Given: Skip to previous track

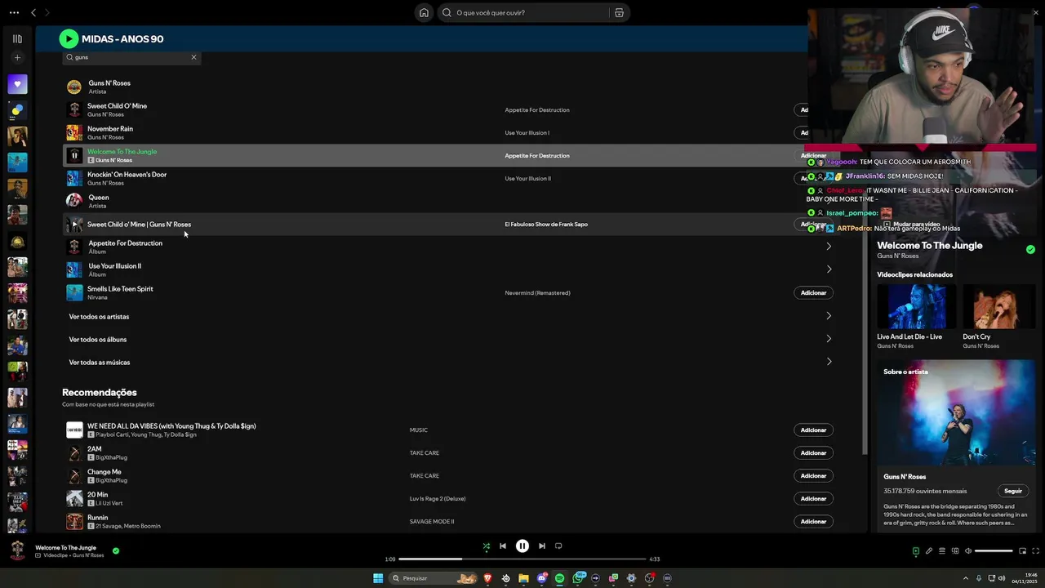Looking at the screenshot, I should (503, 546).
